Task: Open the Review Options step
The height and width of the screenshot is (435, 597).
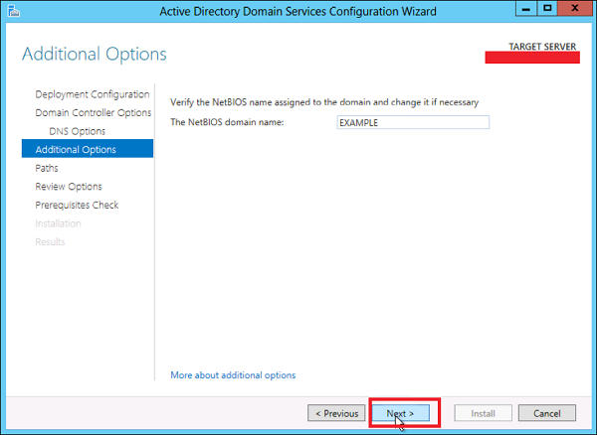Action: pos(69,187)
